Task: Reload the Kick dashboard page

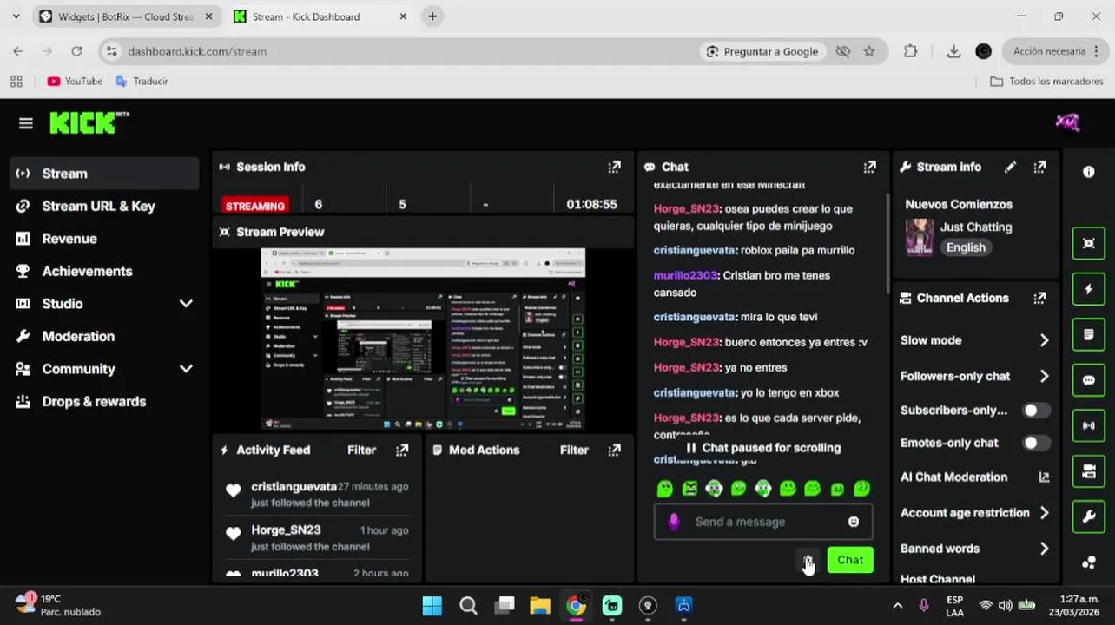Action: click(x=76, y=51)
